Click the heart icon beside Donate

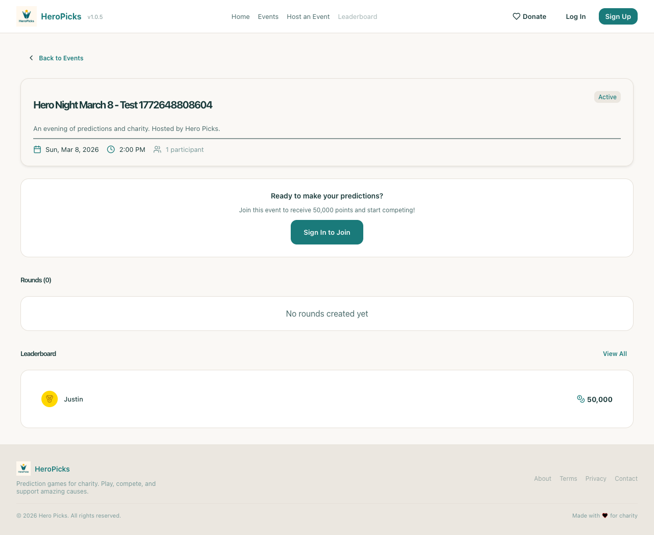516,16
